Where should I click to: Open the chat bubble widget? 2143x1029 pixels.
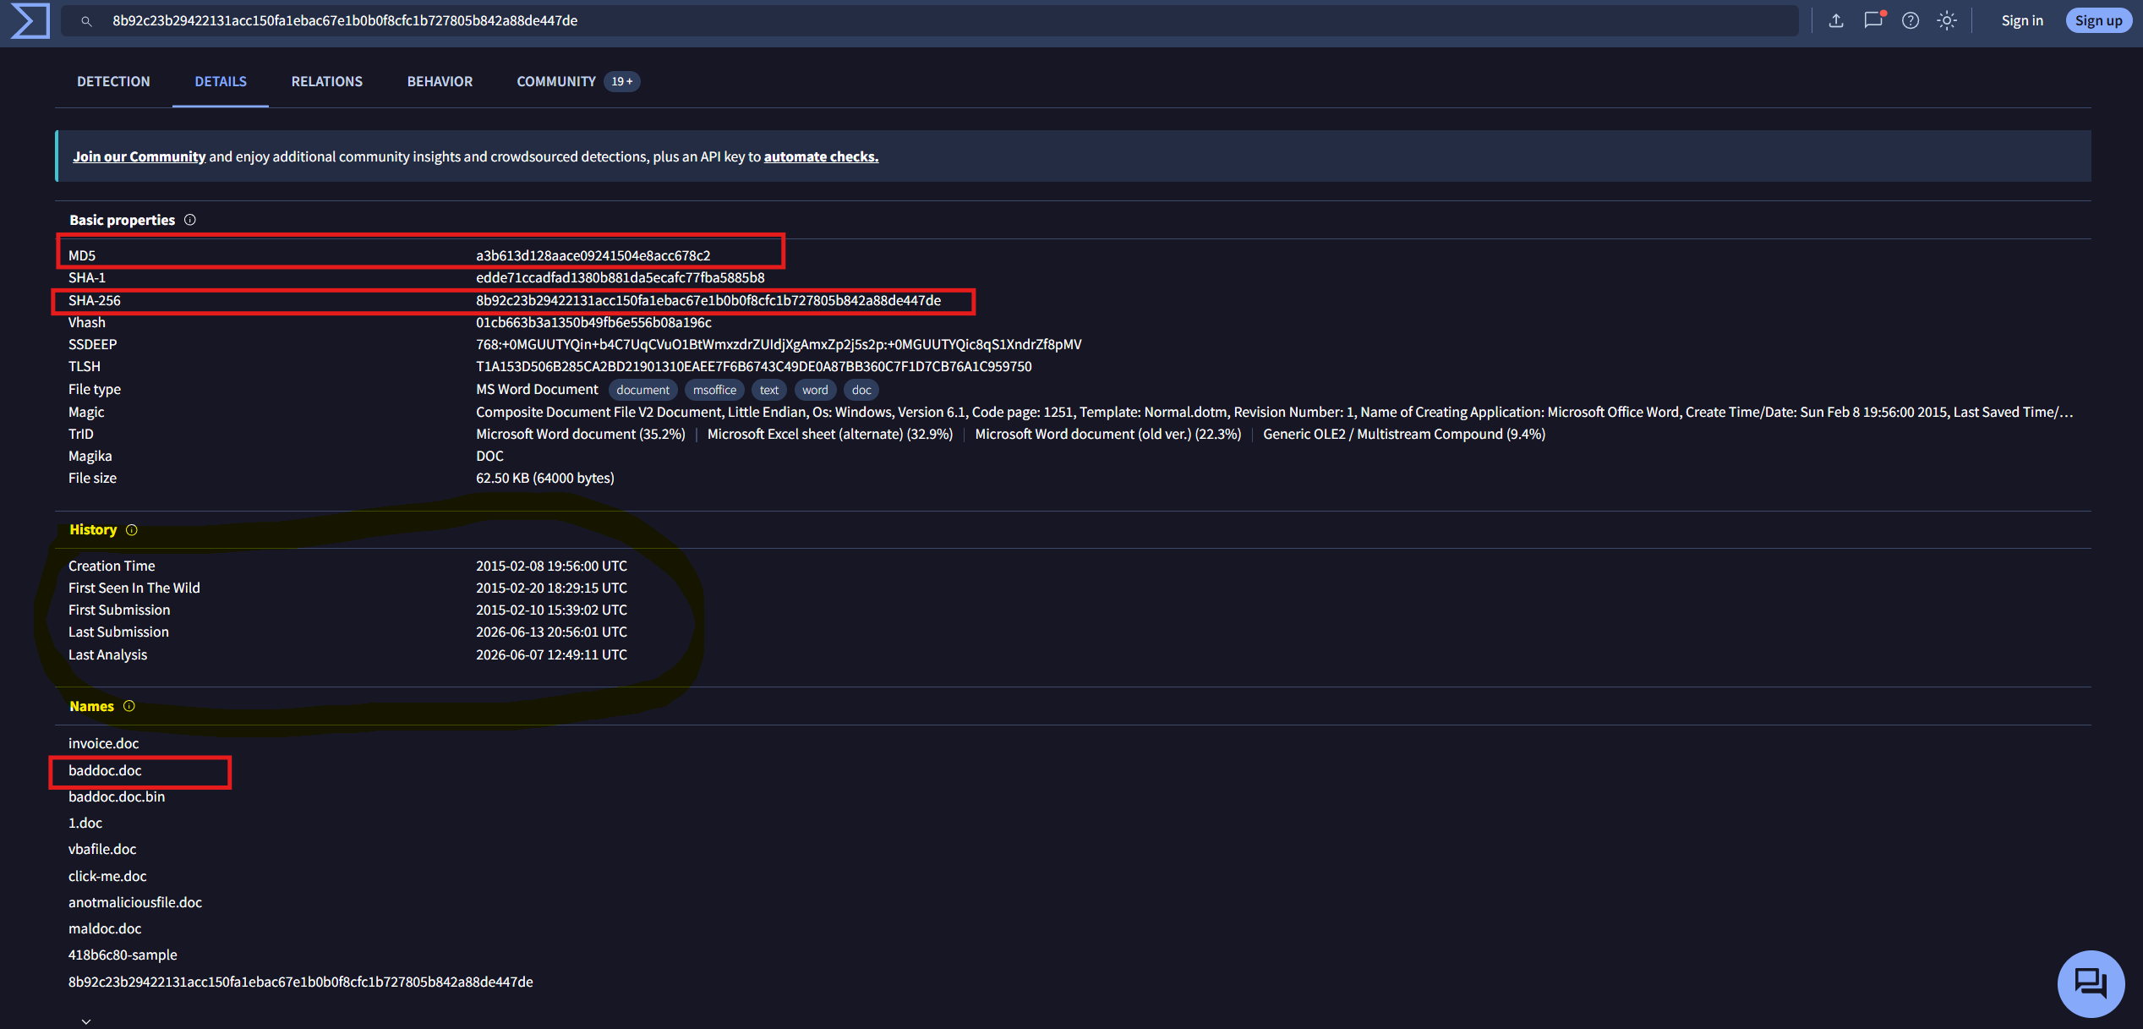tap(2091, 983)
